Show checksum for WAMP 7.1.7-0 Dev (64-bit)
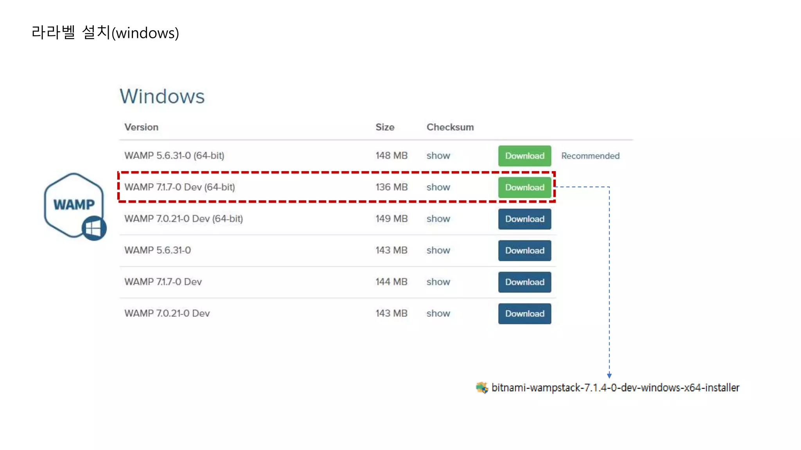 [x=438, y=187]
